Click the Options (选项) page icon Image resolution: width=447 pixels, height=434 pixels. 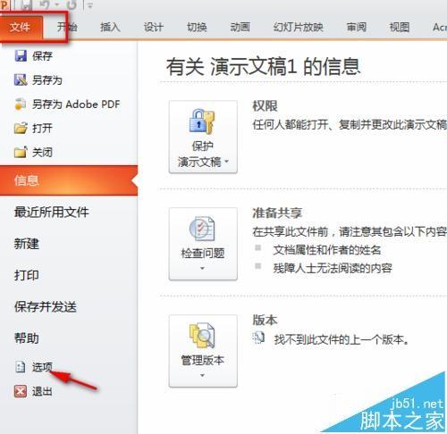21,367
